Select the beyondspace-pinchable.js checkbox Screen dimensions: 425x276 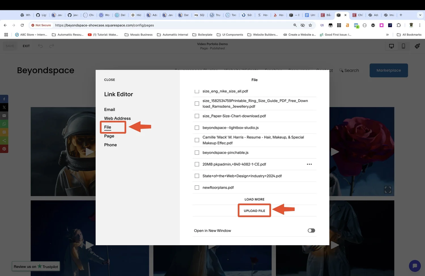tap(197, 152)
